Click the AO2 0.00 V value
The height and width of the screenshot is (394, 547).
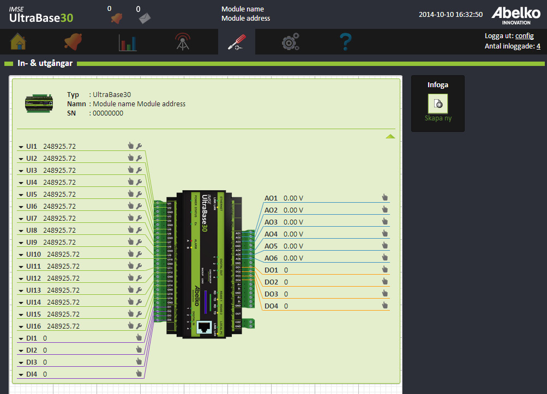pos(293,210)
